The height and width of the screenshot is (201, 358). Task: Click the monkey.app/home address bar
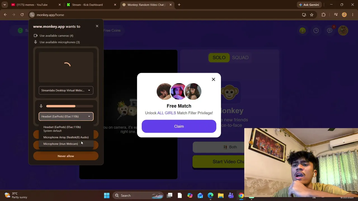[168, 15]
